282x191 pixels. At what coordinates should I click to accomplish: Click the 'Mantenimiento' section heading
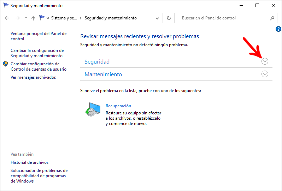(103, 74)
